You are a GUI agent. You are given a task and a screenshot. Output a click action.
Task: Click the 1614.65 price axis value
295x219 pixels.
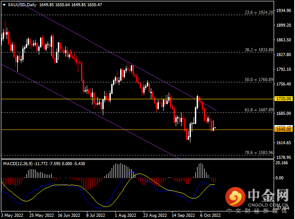pyautogui.click(x=283, y=142)
